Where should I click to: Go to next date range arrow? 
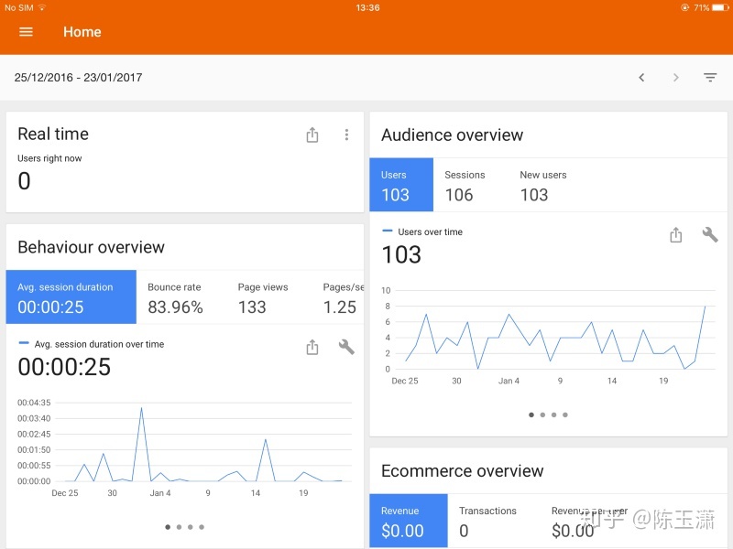click(675, 78)
